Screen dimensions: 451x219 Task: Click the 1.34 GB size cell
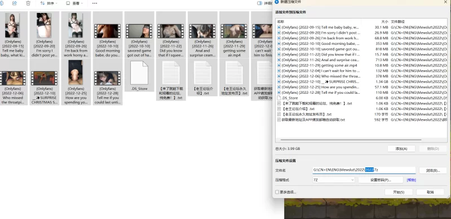382,81
